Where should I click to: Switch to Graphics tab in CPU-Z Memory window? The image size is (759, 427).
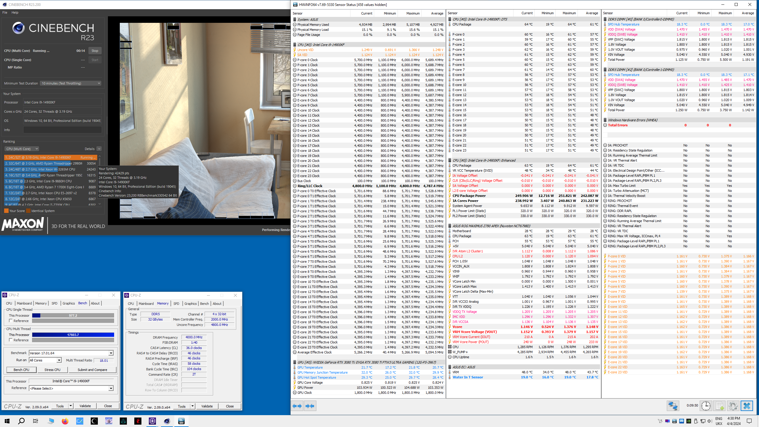tap(191, 304)
